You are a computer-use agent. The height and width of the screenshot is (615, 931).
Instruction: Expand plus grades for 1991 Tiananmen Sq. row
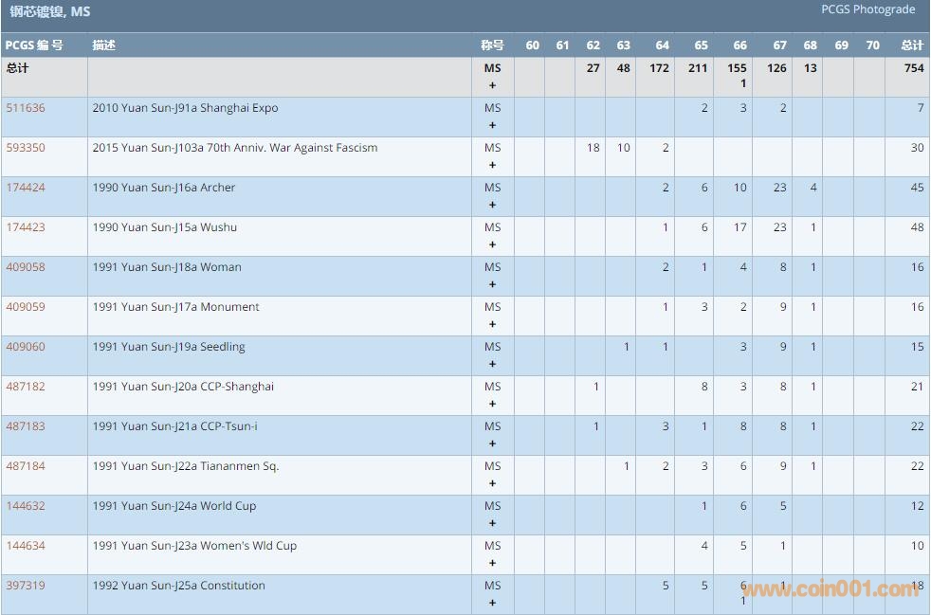[492, 483]
